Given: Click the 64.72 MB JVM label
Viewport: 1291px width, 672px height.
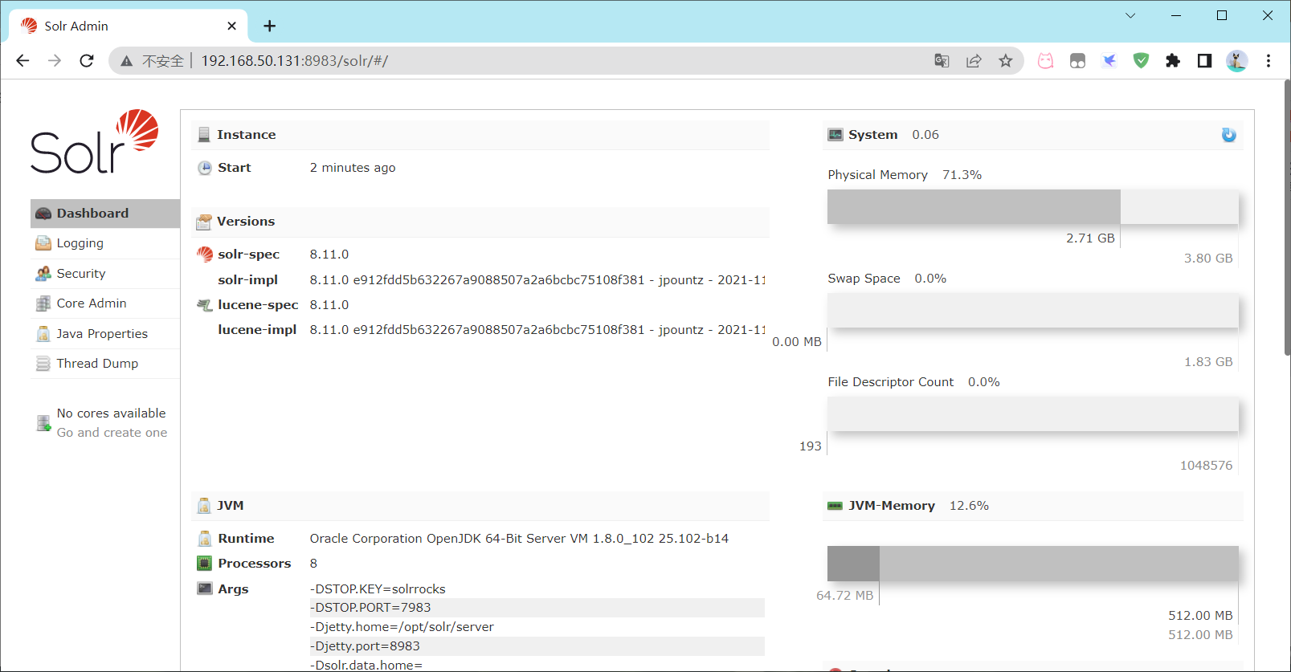Looking at the screenshot, I should click(844, 596).
